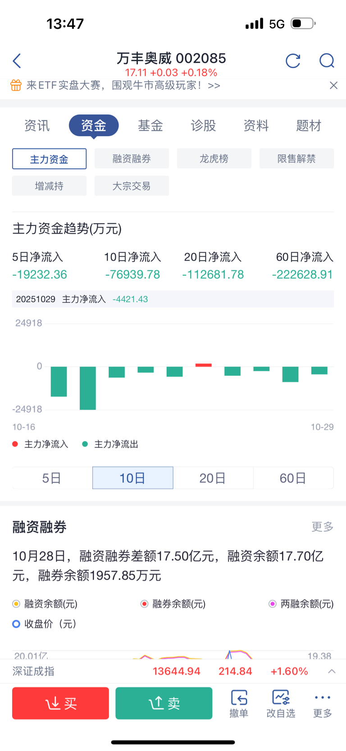This screenshot has width=346, height=751.
Task: Tap the battery status icon
Action: 303,23
